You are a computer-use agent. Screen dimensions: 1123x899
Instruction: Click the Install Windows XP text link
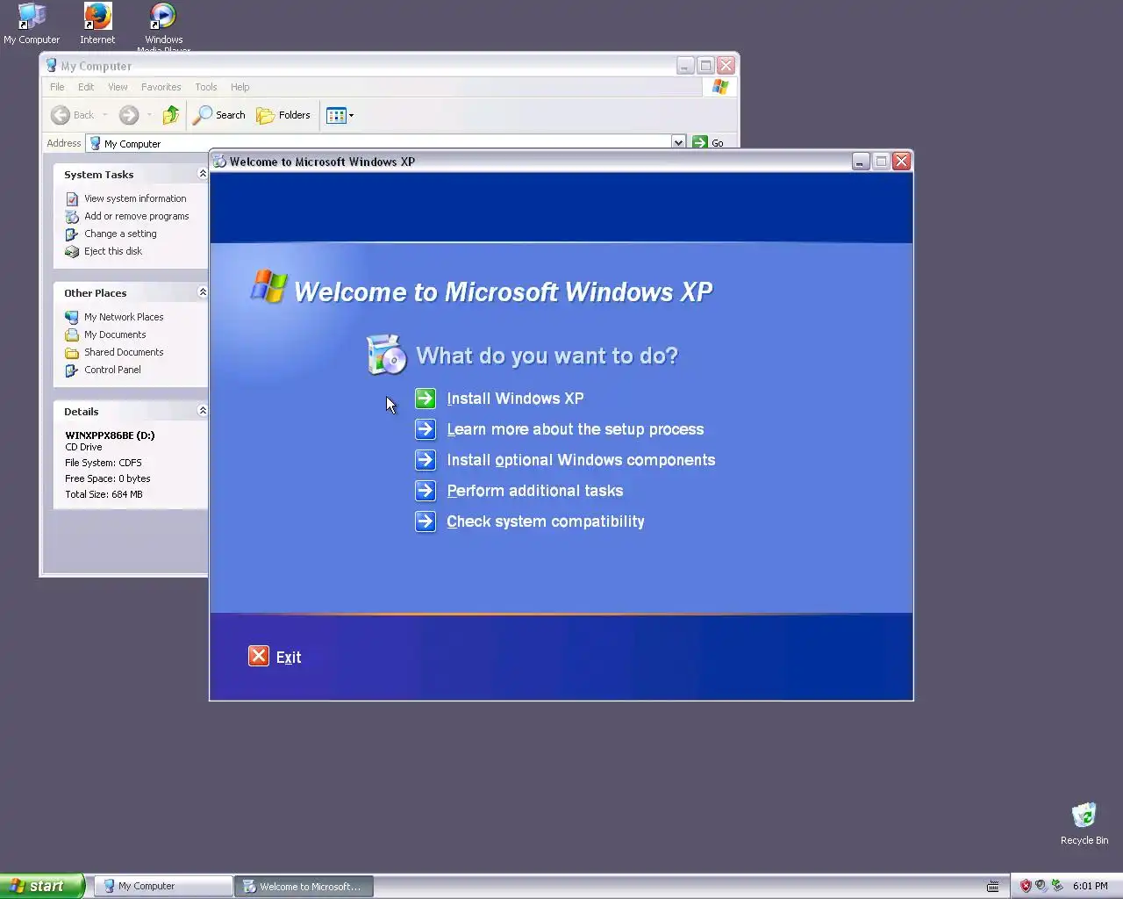click(515, 399)
